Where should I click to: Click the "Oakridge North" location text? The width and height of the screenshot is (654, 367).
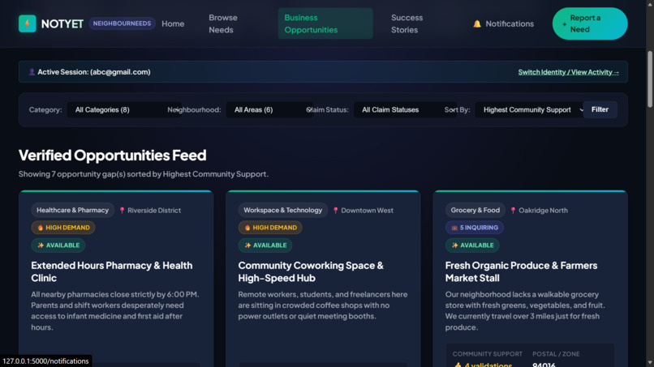click(543, 211)
